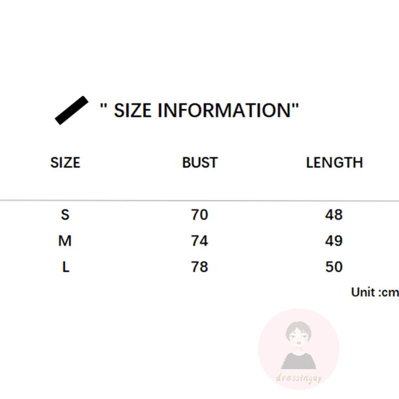Screen dimensions: 399x399
Task: Click the word INFORMATION in the heading
Action: [224, 110]
